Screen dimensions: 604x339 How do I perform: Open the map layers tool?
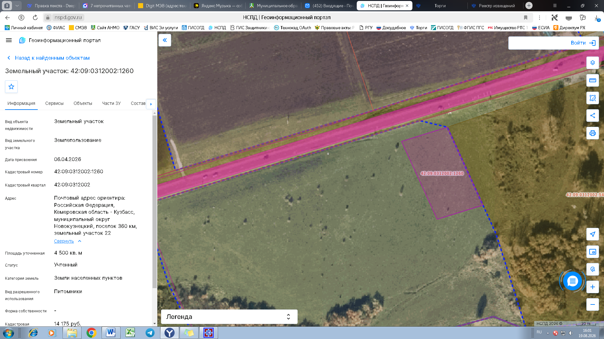593,63
